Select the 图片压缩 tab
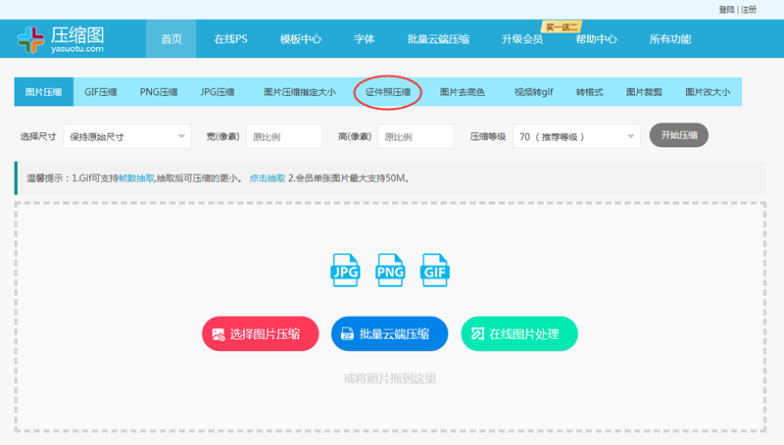 pyautogui.click(x=43, y=92)
